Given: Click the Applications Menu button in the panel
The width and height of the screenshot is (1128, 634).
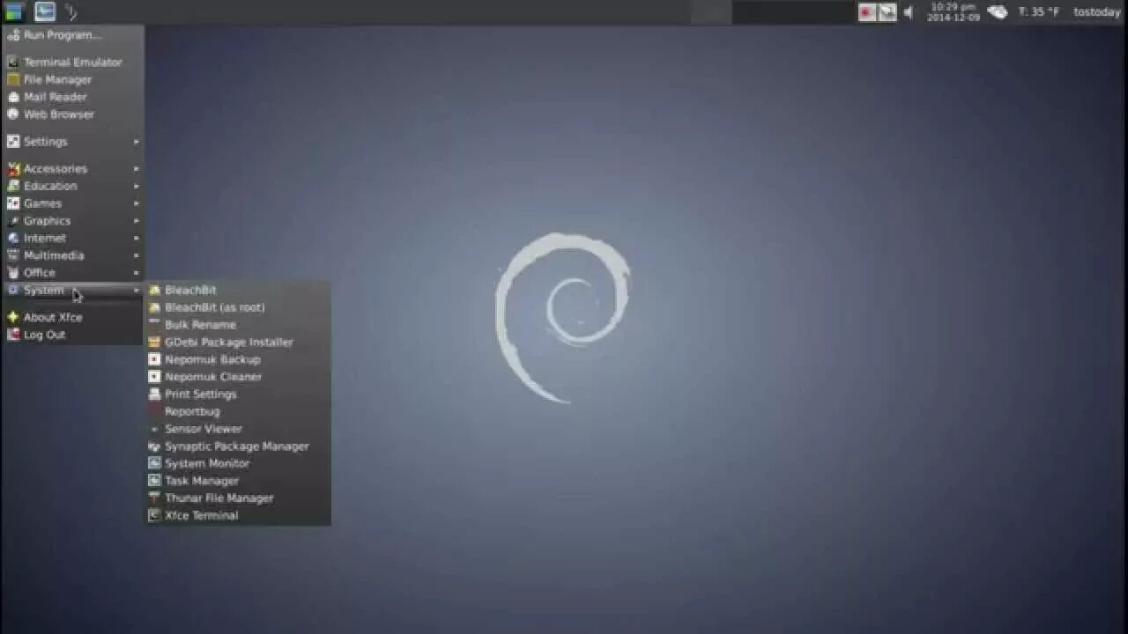Looking at the screenshot, I should click(x=14, y=11).
